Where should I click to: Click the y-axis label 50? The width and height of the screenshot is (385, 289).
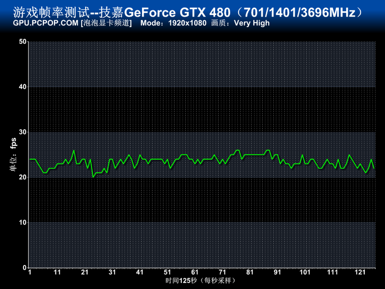point(23,42)
